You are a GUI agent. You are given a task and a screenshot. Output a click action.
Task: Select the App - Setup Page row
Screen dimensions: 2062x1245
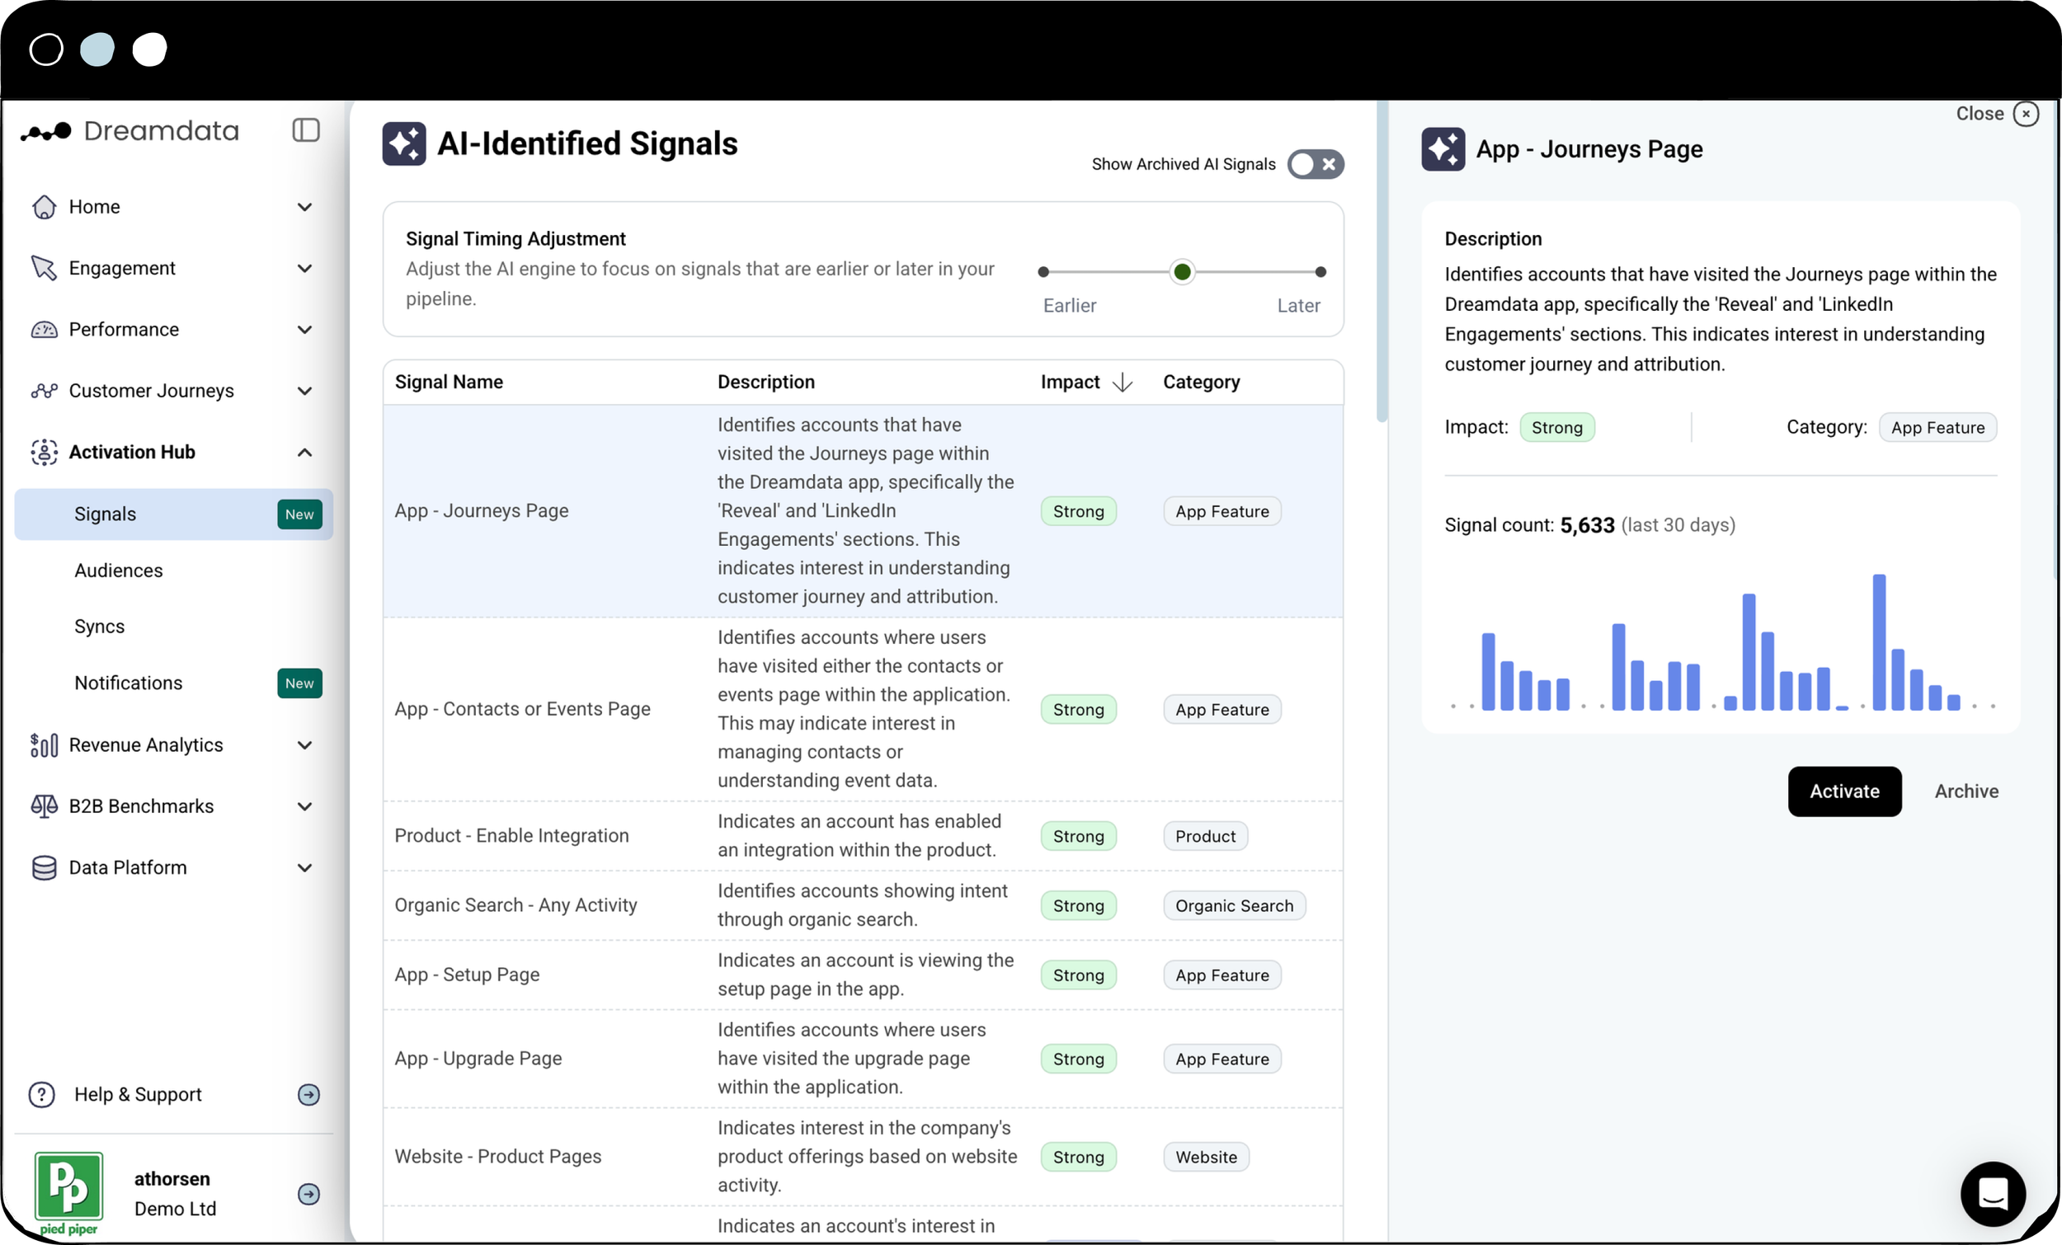click(x=467, y=975)
